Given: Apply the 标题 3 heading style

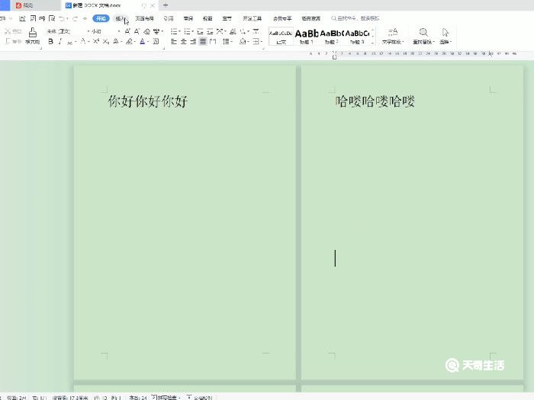Looking at the screenshot, I should (x=357, y=37).
